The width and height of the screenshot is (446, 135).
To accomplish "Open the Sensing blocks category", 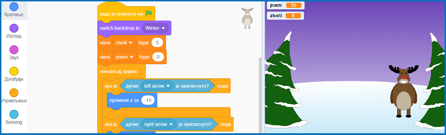I will (x=14, y=118).
